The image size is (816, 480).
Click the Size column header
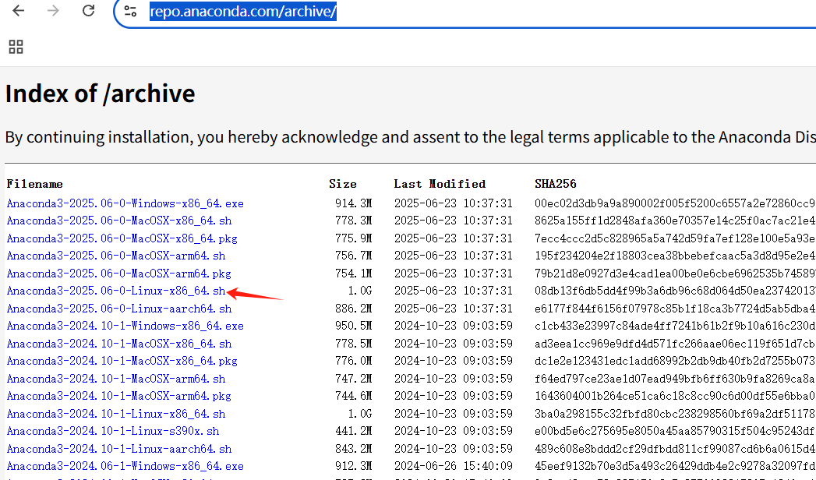(343, 184)
